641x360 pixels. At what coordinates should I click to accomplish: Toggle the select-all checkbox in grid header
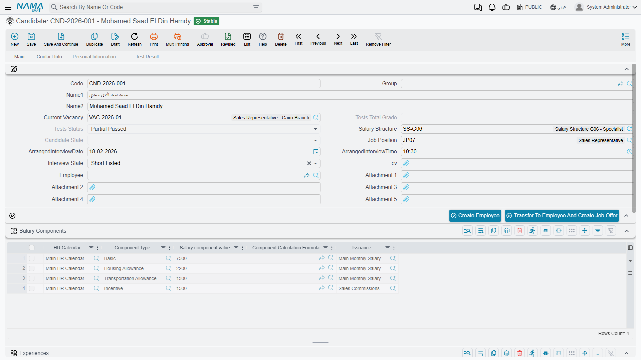pyautogui.click(x=32, y=248)
